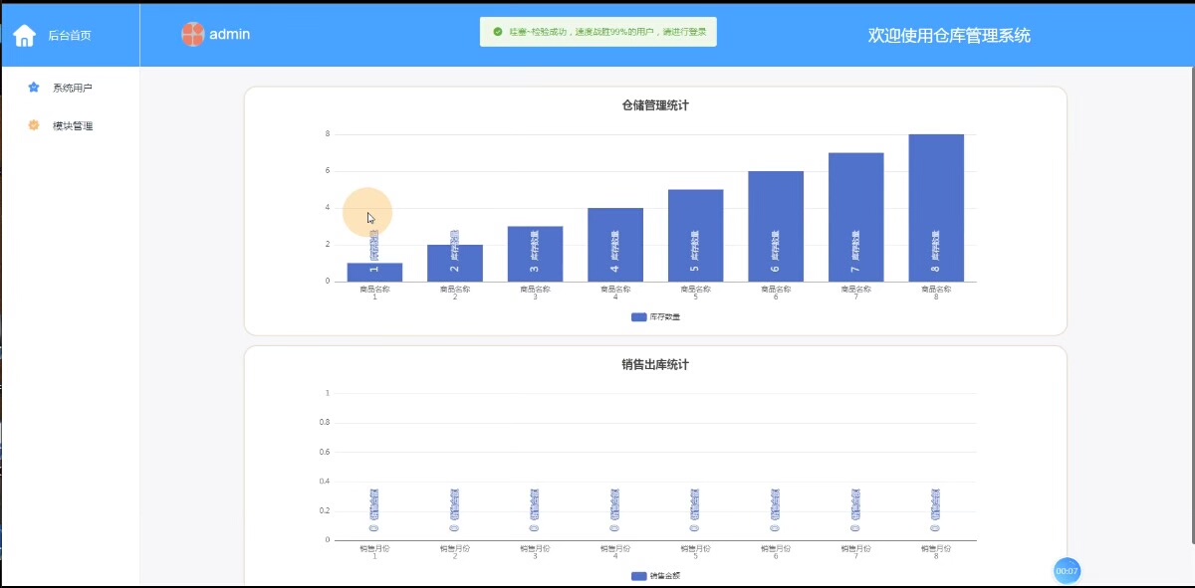Click the admin avatar image
The image size is (1195, 588).
(192, 34)
